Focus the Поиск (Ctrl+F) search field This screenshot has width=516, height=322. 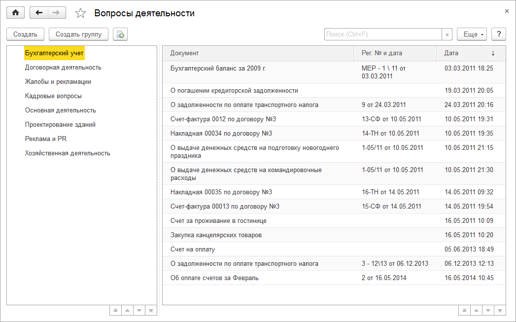pyautogui.click(x=383, y=34)
